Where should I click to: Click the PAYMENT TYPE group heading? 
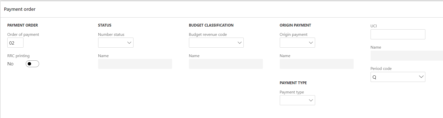pos(293,83)
